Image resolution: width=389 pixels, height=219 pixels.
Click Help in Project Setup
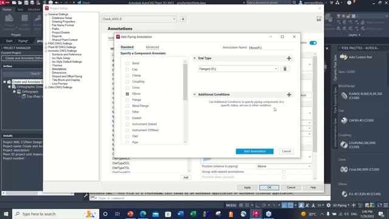pyautogui.click(x=313, y=187)
